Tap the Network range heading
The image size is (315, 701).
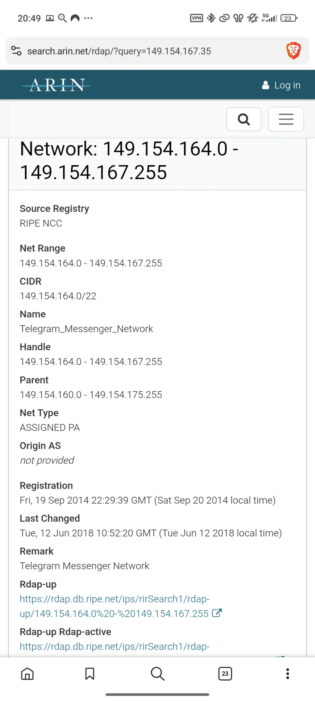click(129, 160)
